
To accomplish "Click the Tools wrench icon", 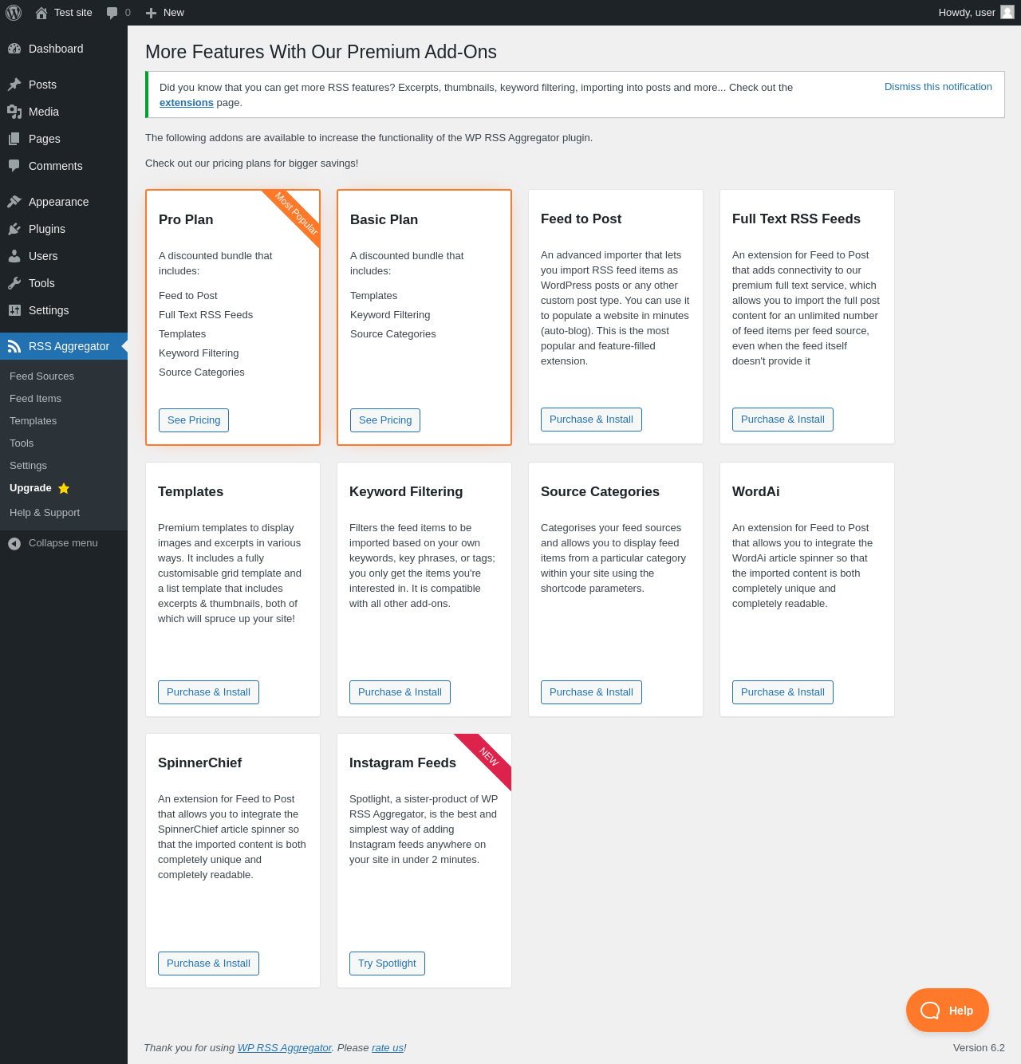I will click(x=14, y=283).
